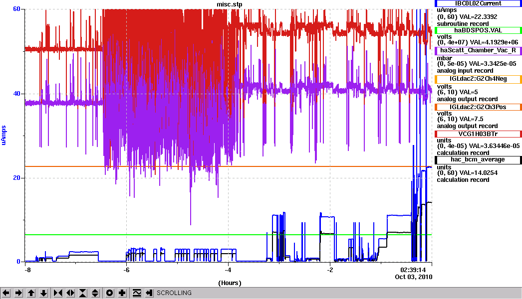Click the misc.stp graph title
Viewport: 522px width, 299px height.
point(230,4)
